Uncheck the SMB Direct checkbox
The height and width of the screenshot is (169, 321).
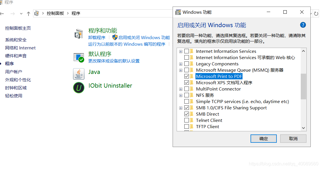pos(187,114)
